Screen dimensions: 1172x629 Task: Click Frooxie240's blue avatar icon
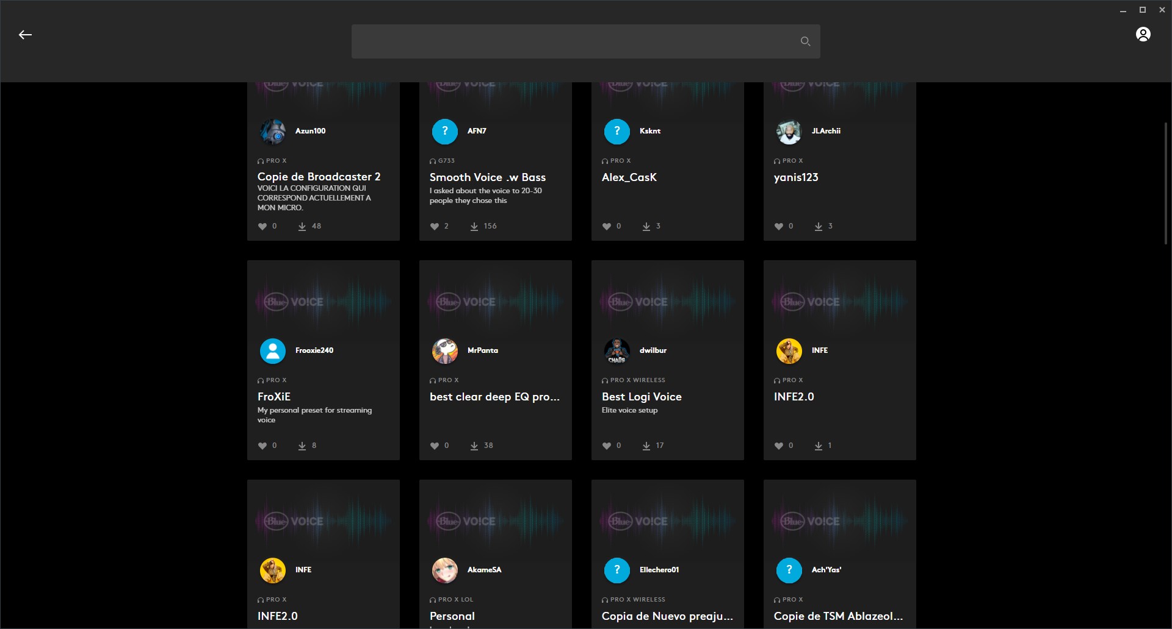[273, 350]
